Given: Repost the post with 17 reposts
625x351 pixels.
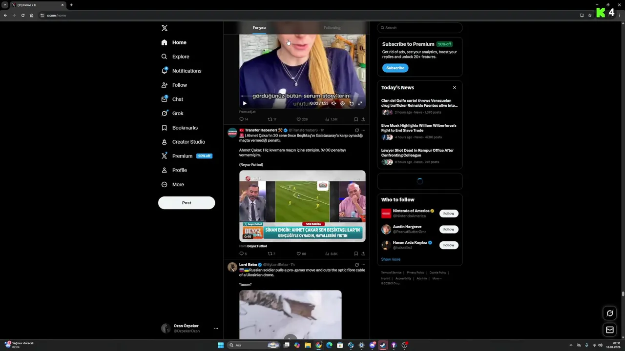Looking at the screenshot, I should tap(272, 119).
